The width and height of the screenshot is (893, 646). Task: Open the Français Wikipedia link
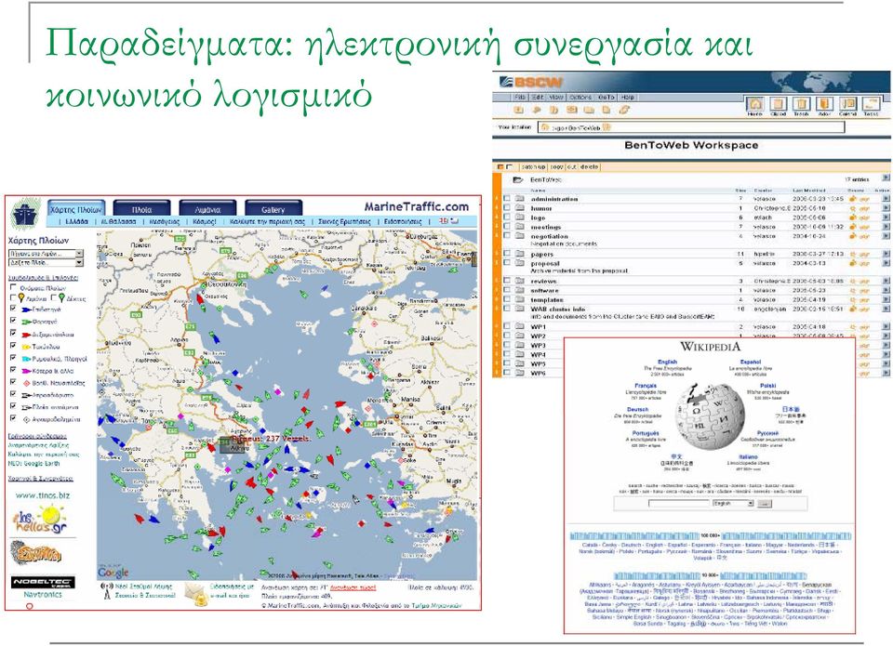(x=646, y=386)
